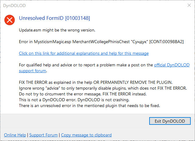The height and width of the screenshot is (141, 195).
Task: Click the Exit DynDOLOD button
Action: (x=170, y=121)
